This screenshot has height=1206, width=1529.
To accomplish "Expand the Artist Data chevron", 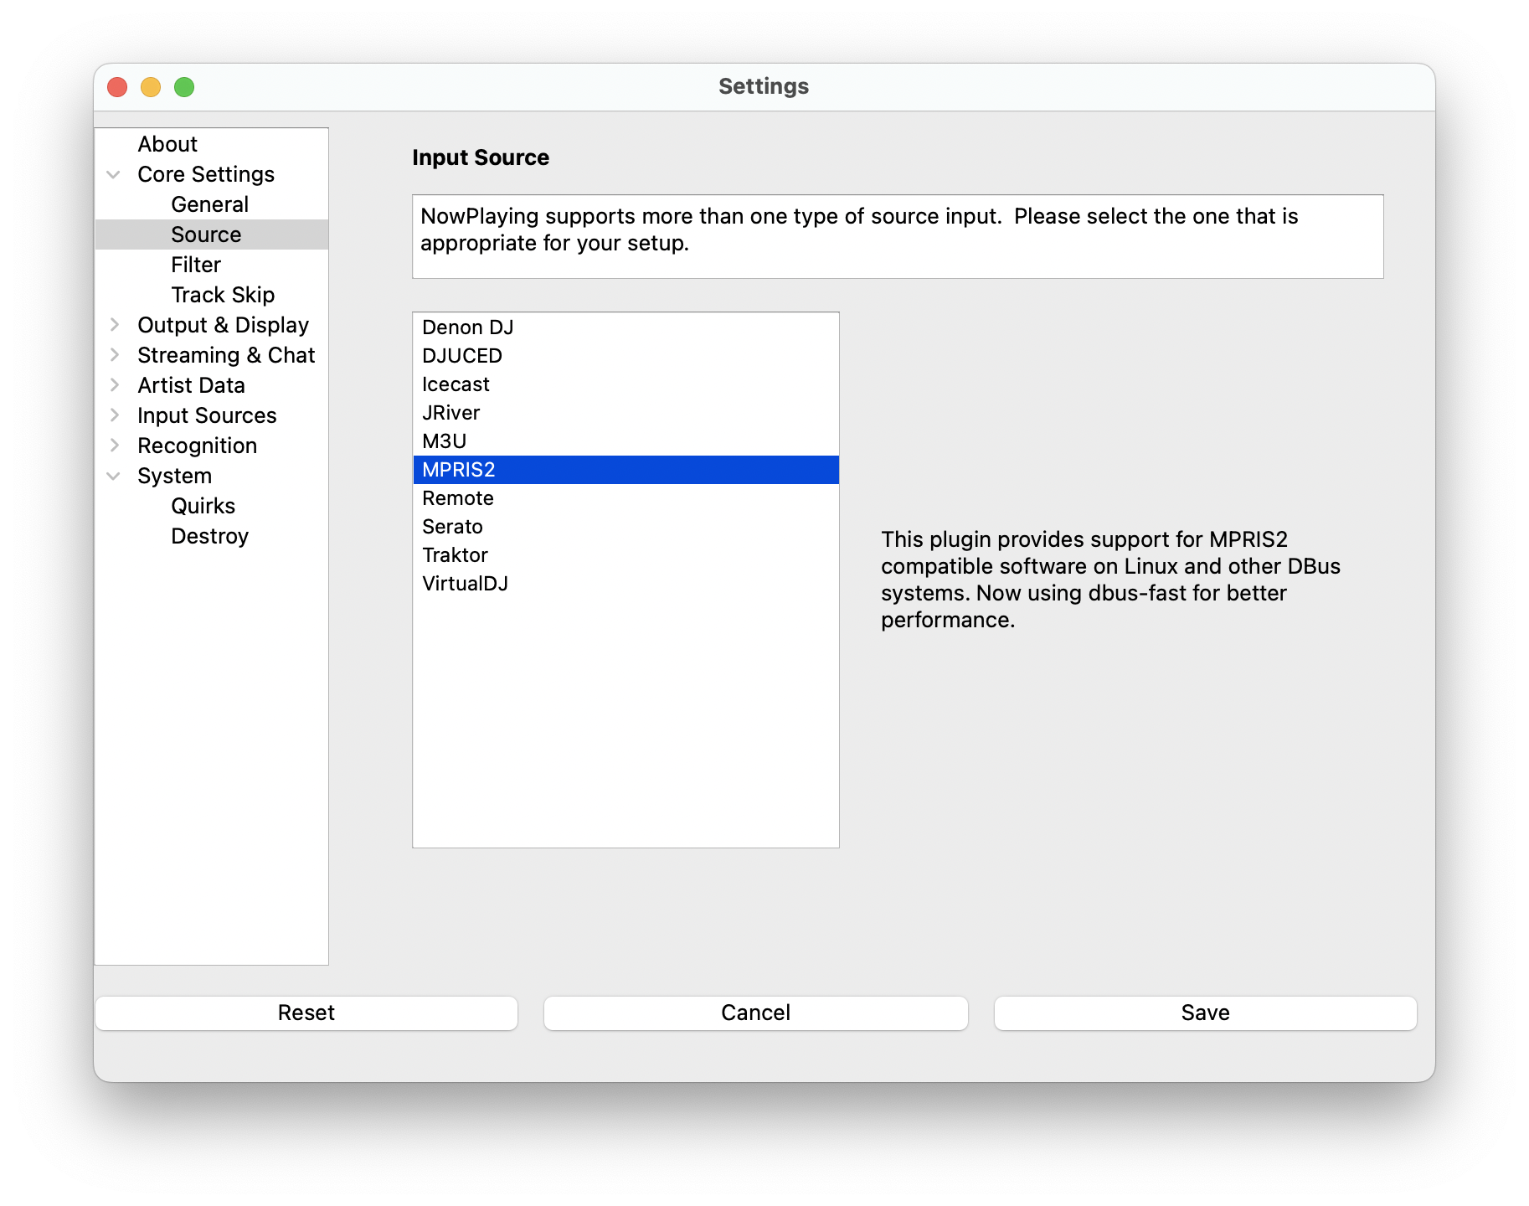I will [114, 385].
